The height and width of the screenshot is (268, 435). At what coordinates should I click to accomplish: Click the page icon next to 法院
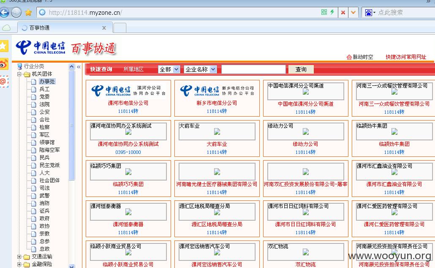coord(33,104)
